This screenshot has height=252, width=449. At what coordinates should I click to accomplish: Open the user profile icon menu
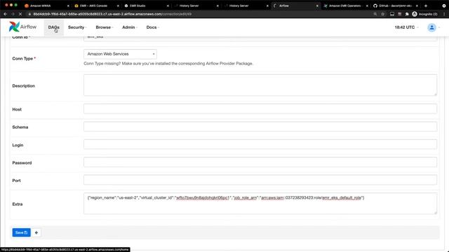click(x=432, y=27)
